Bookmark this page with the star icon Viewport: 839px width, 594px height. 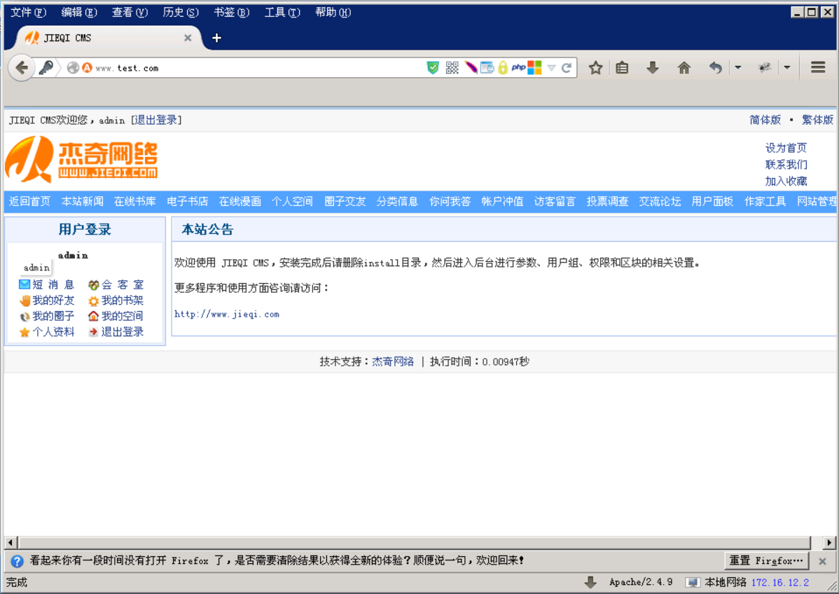click(595, 67)
